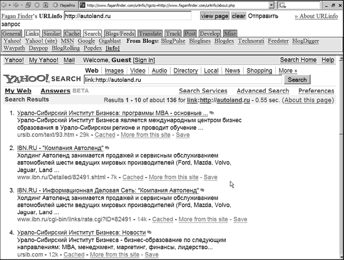This screenshot has width=344, height=260.
Task: Click the Go arrow icon beside Перейти
Action: coord(56,5)
